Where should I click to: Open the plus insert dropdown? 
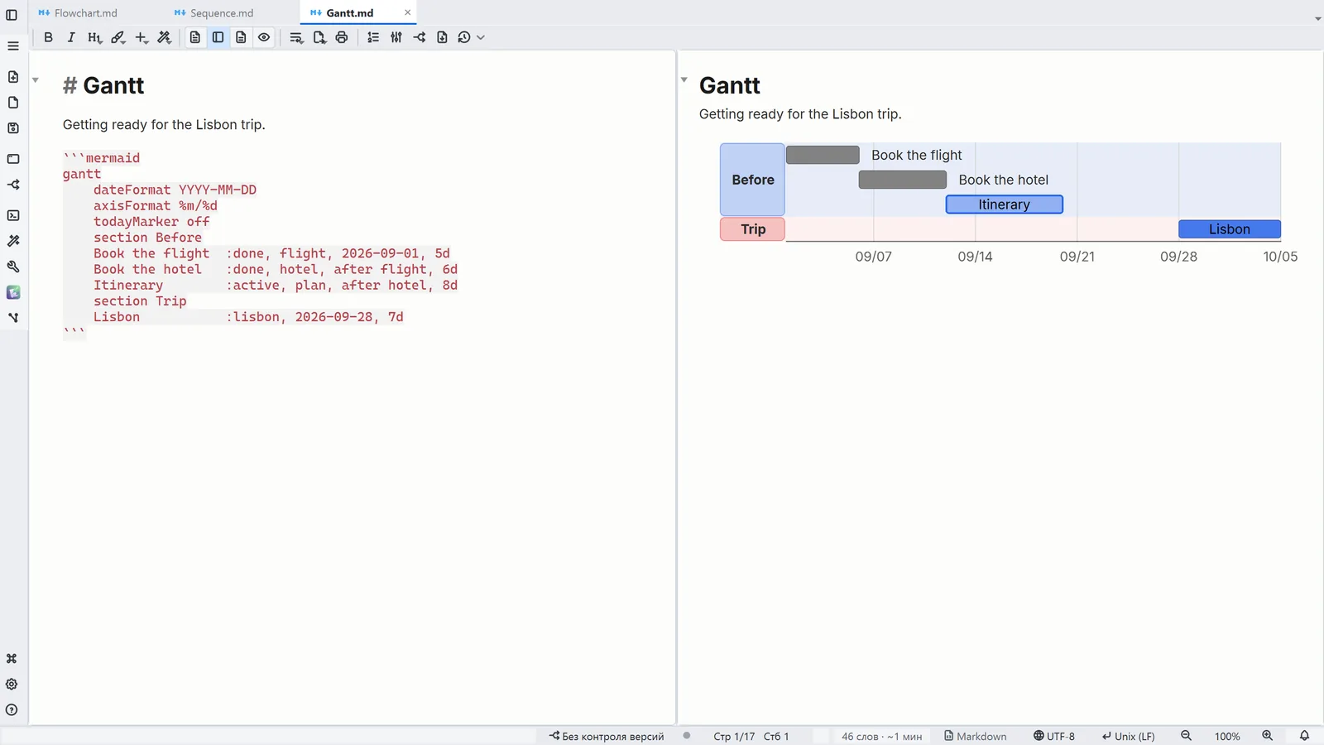coord(142,37)
